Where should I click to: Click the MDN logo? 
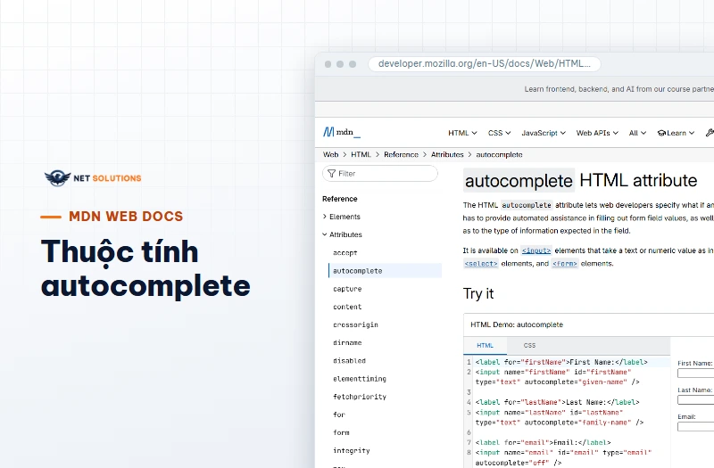click(x=342, y=132)
